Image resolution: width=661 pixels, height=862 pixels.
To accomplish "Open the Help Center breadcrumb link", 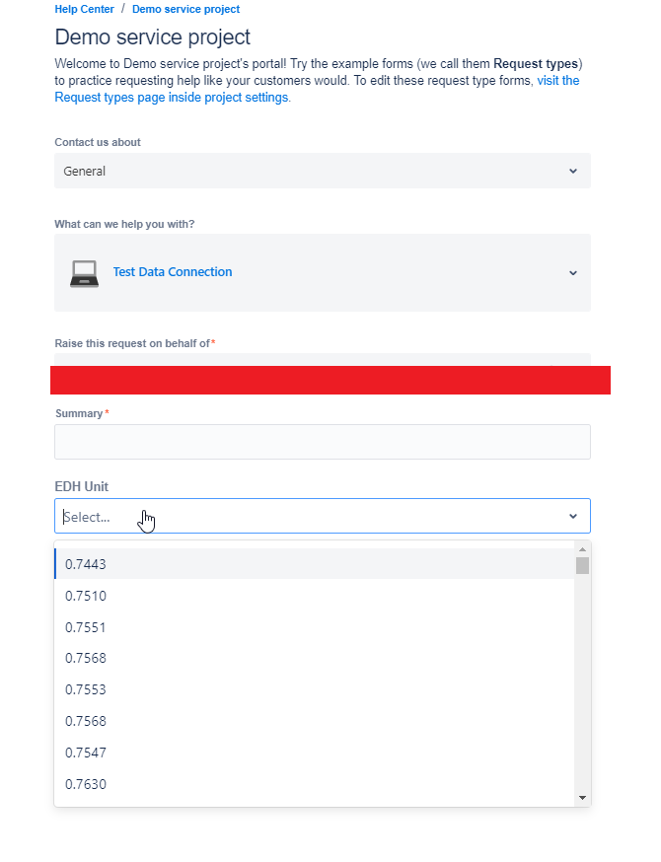I will (84, 9).
